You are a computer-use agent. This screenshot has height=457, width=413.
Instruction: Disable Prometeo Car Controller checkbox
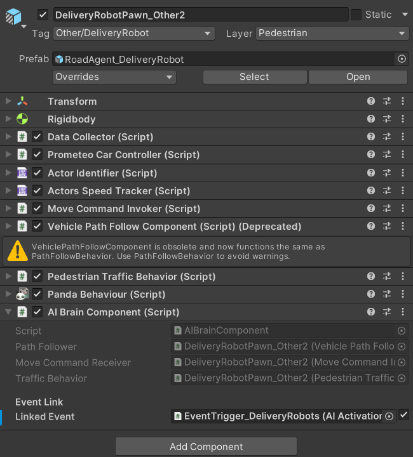[37, 154]
